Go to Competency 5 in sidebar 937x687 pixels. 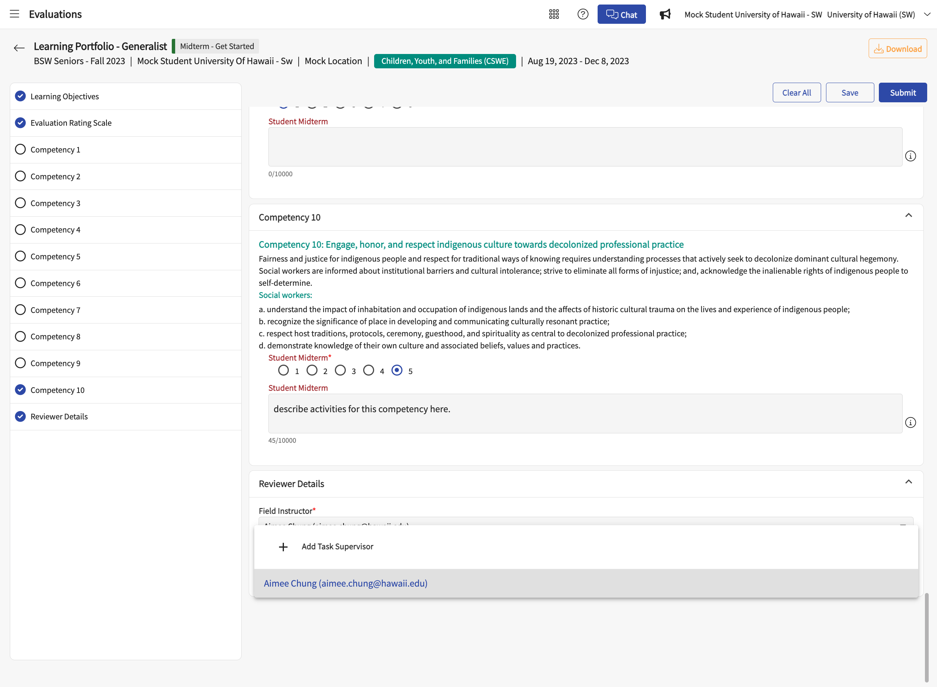point(126,257)
